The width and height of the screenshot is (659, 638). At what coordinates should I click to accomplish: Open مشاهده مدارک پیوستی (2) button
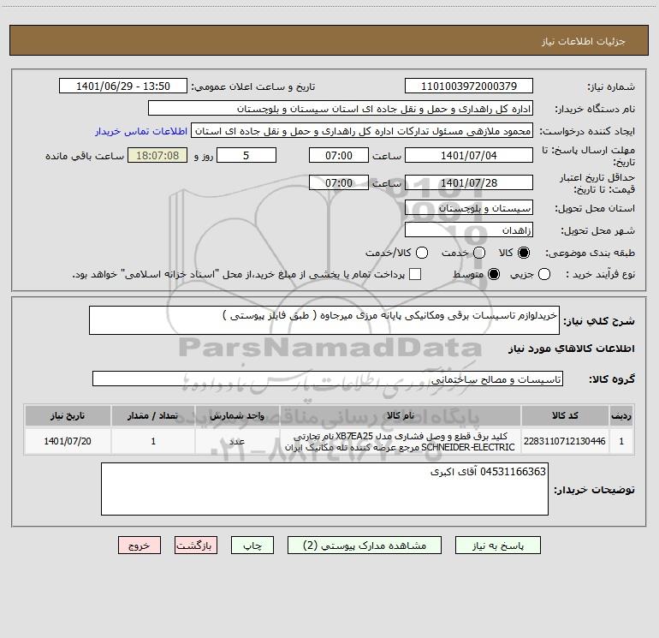(365, 546)
